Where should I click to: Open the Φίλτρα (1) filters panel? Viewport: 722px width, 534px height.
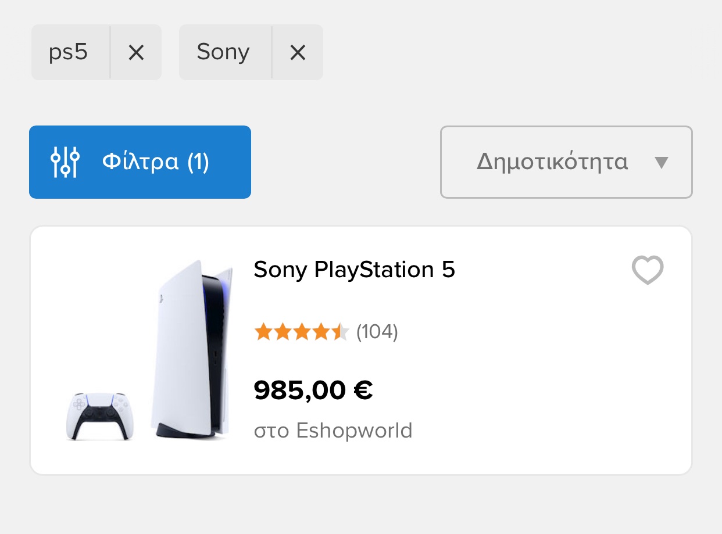coord(140,162)
